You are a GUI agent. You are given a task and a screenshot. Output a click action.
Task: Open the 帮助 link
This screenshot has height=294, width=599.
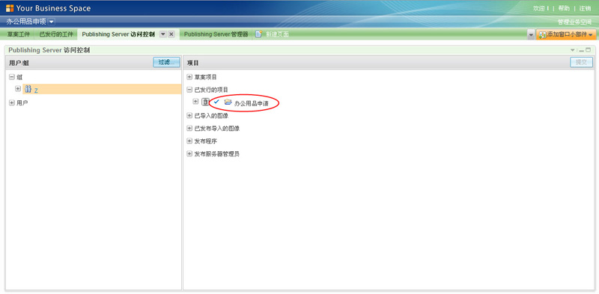click(564, 8)
